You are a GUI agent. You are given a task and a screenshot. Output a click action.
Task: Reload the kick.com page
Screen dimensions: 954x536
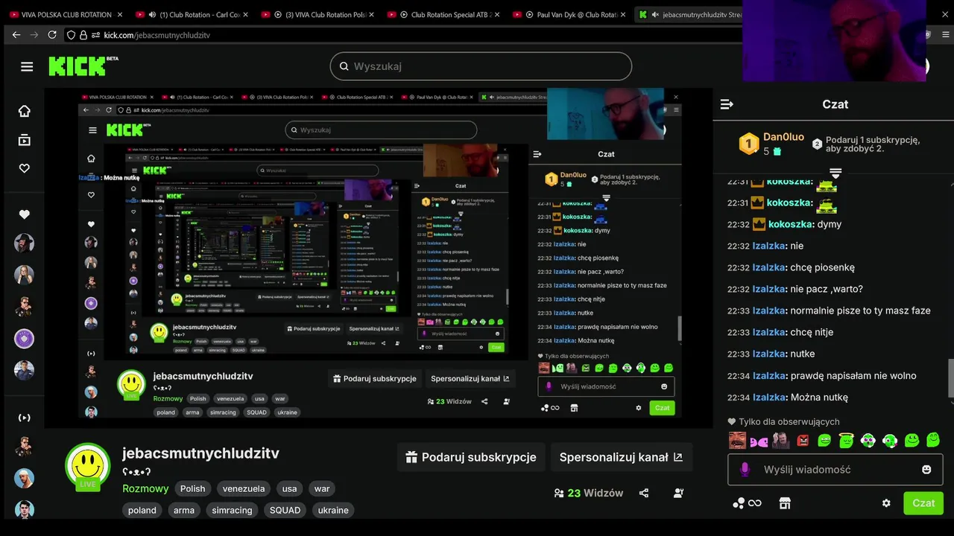52,35
